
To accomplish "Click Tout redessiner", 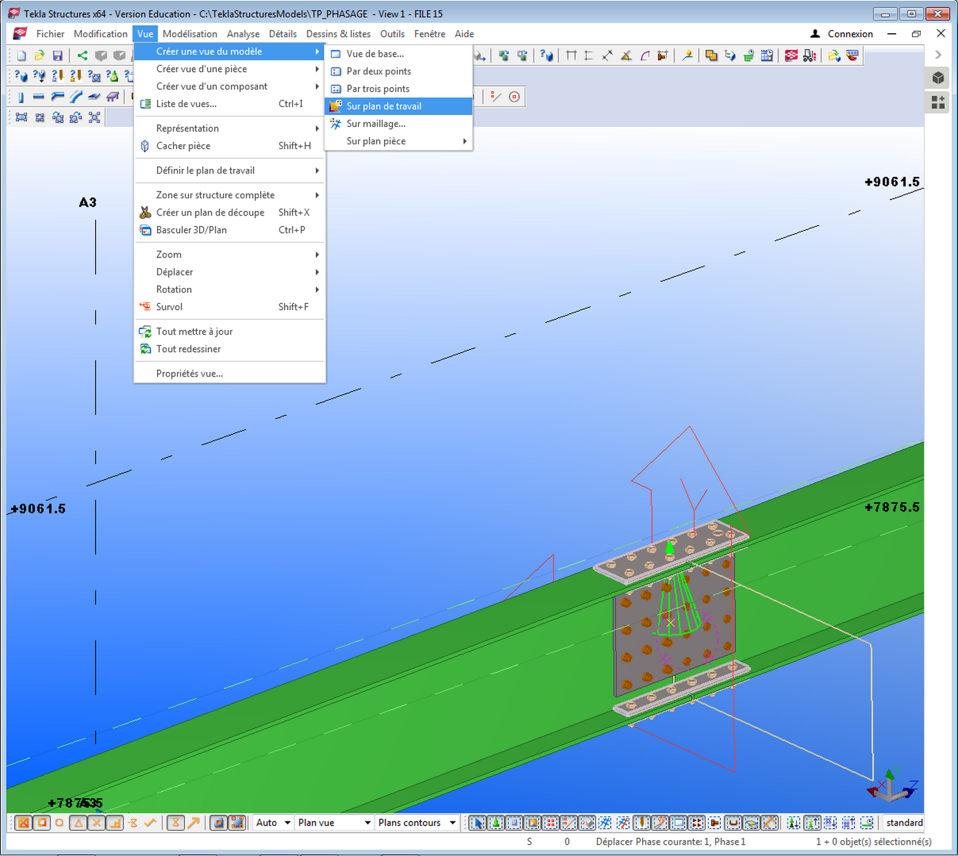I will pyautogui.click(x=230, y=349).
